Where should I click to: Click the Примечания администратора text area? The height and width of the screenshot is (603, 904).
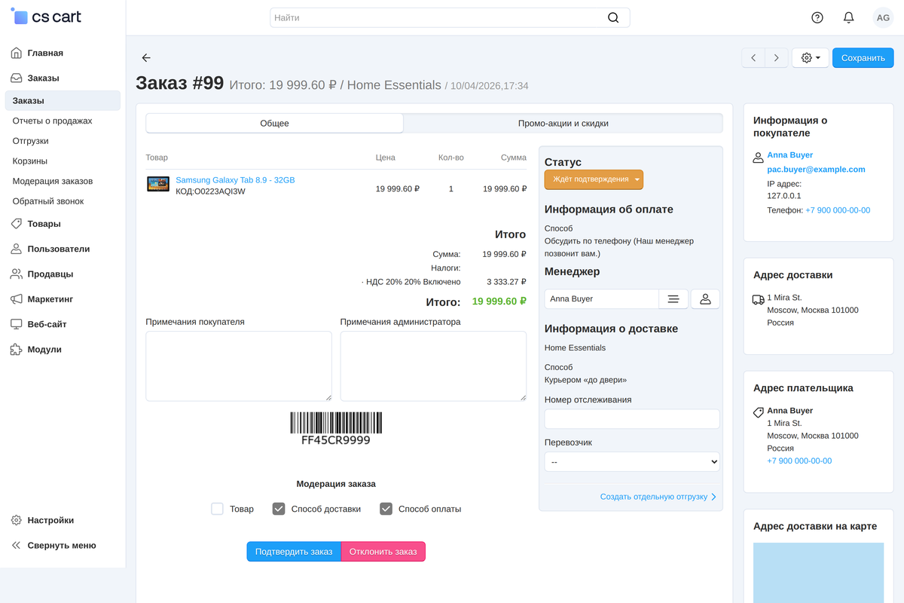(x=433, y=366)
